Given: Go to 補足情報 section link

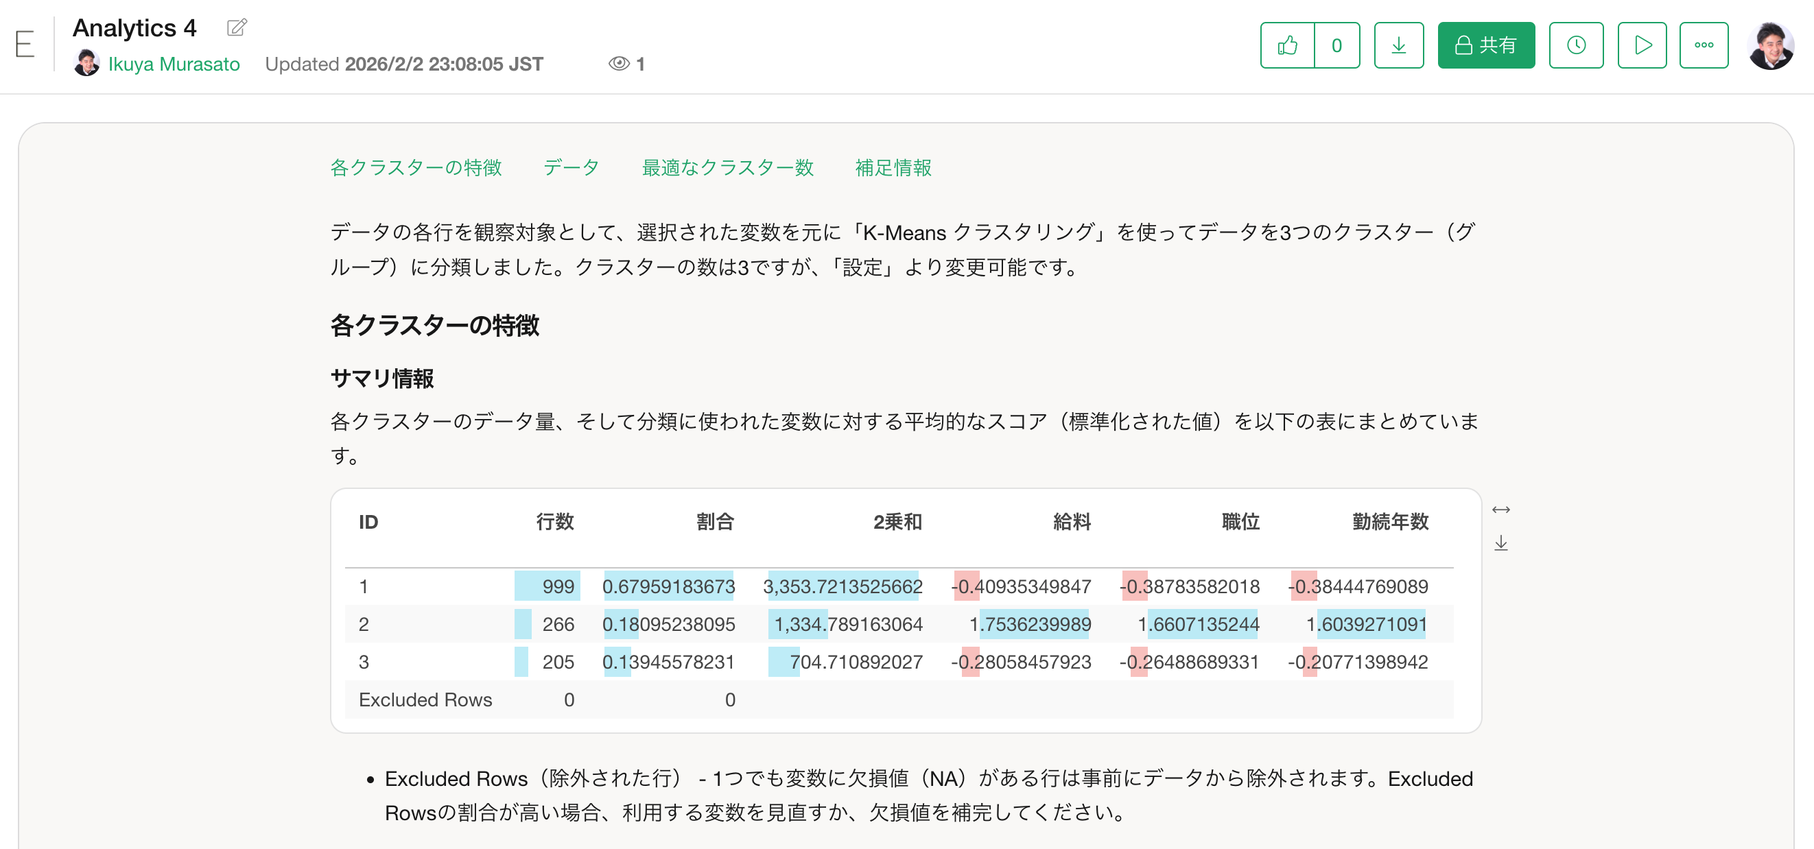Looking at the screenshot, I should click(892, 167).
